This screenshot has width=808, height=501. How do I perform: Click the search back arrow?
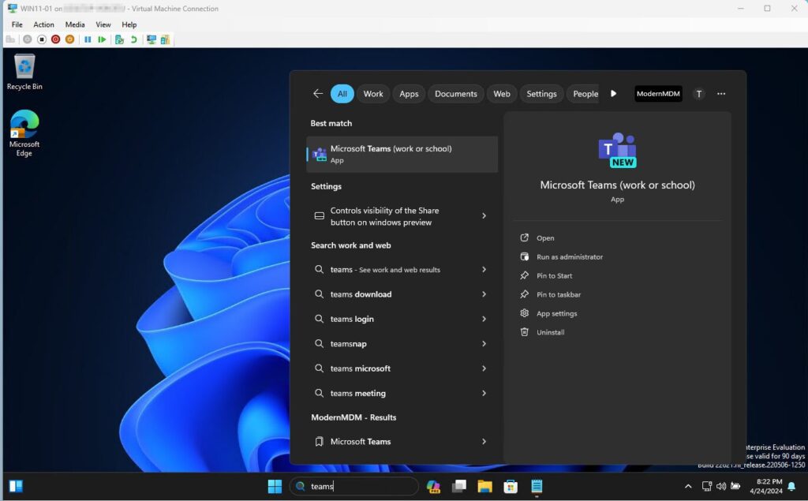tap(318, 94)
